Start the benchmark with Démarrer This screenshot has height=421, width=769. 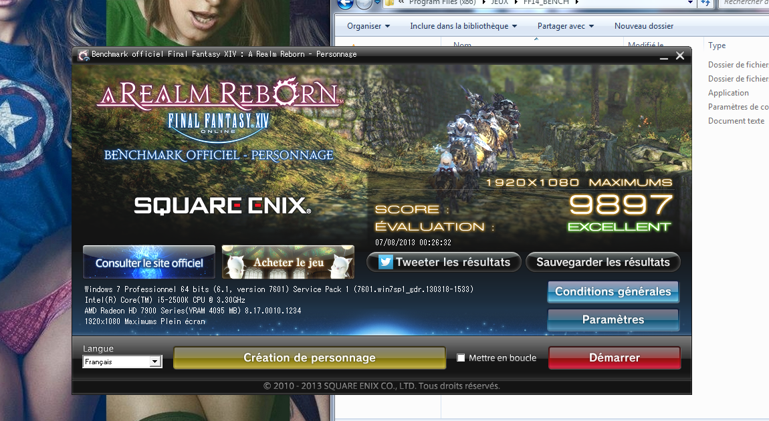(x=615, y=358)
